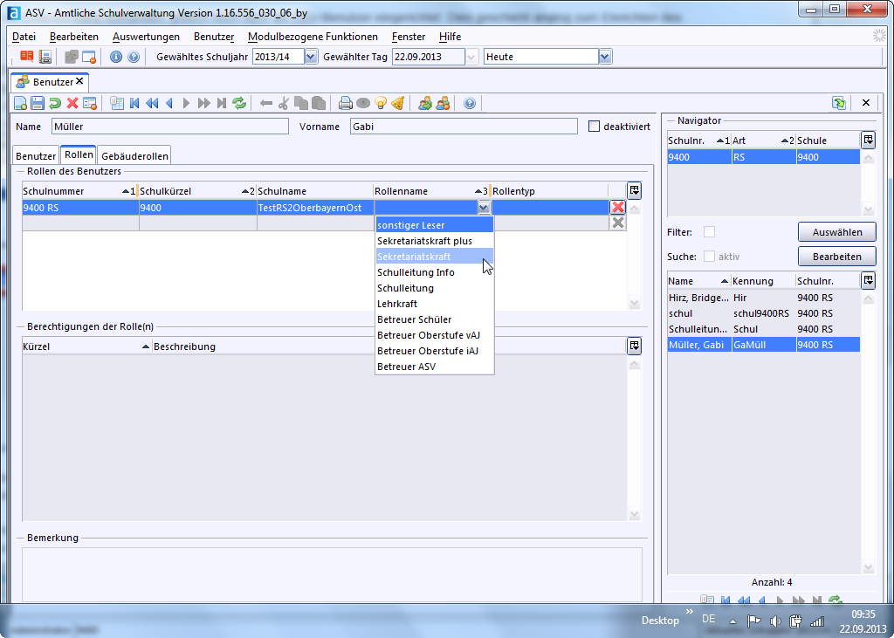894x638 pixels.
Task: Open the Fenster menu
Action: (409, 37)
